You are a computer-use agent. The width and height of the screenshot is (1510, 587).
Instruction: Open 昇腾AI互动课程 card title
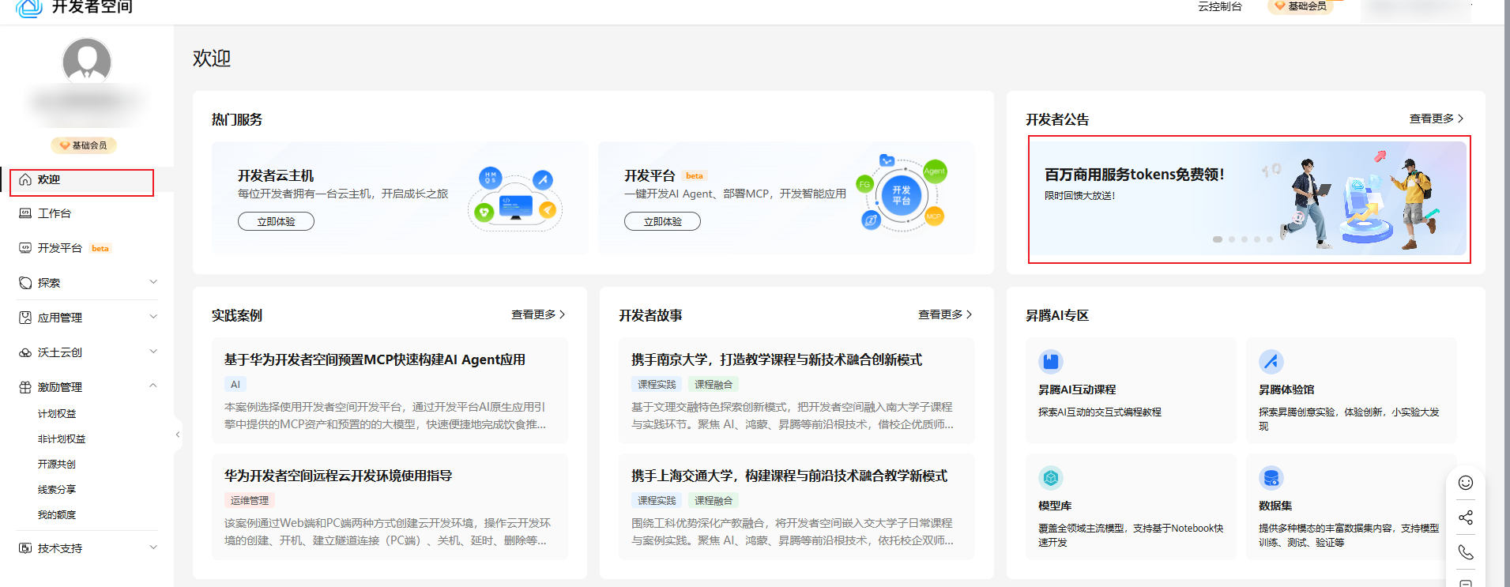point(1077,390)
